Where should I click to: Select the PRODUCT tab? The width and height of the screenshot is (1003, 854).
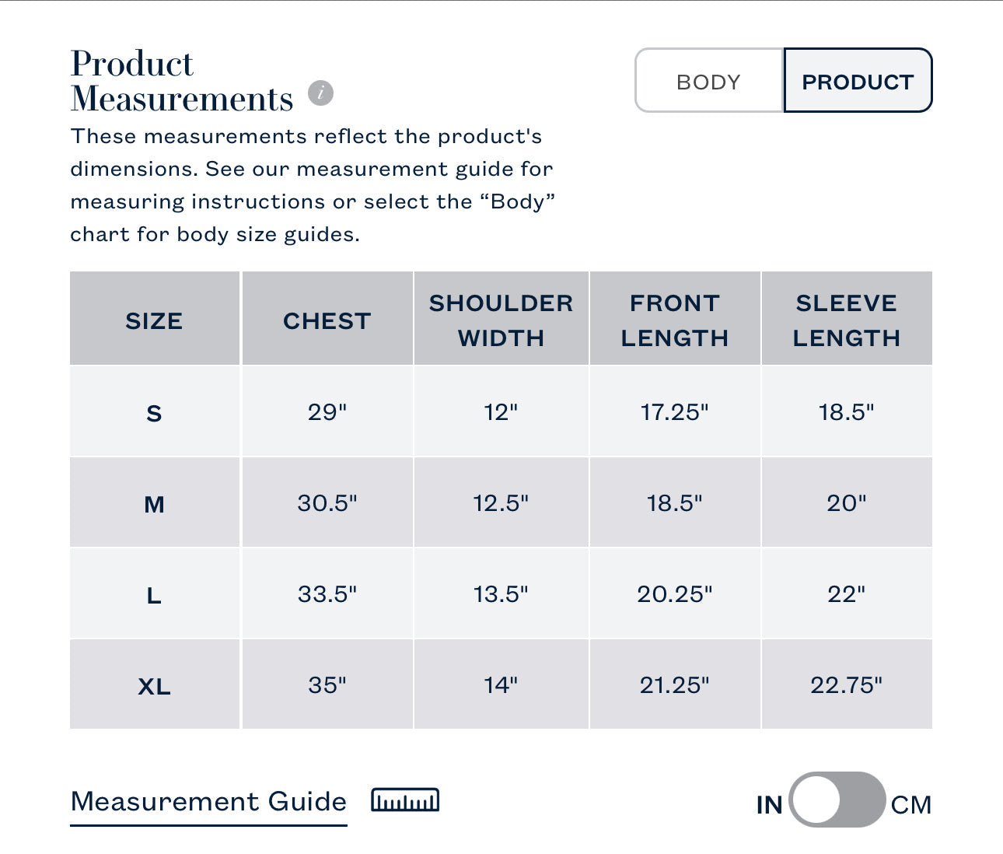point(857,82)
